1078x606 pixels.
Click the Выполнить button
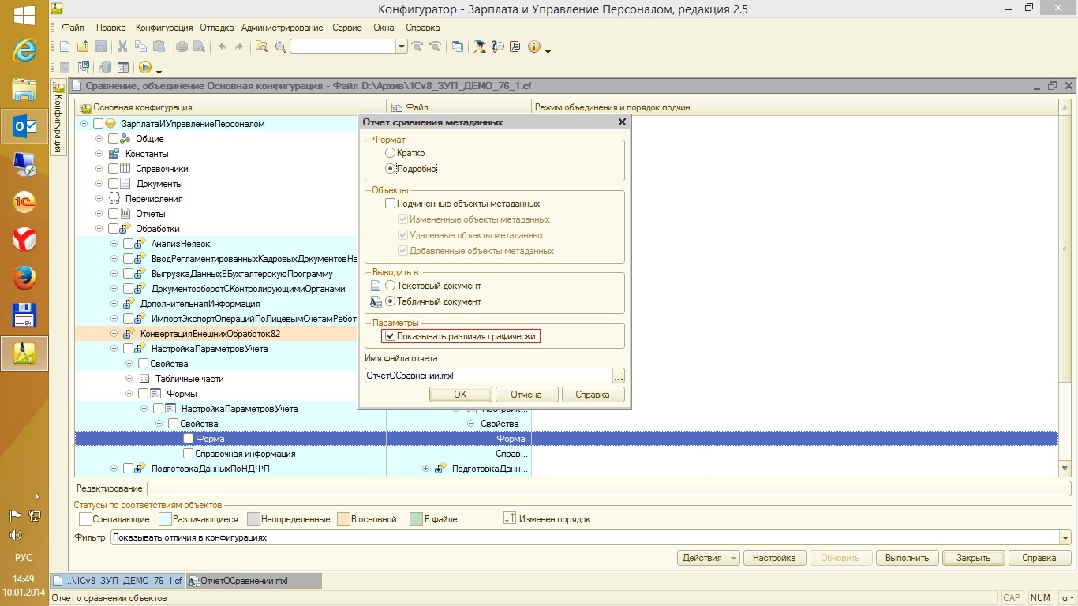[907, 558]
